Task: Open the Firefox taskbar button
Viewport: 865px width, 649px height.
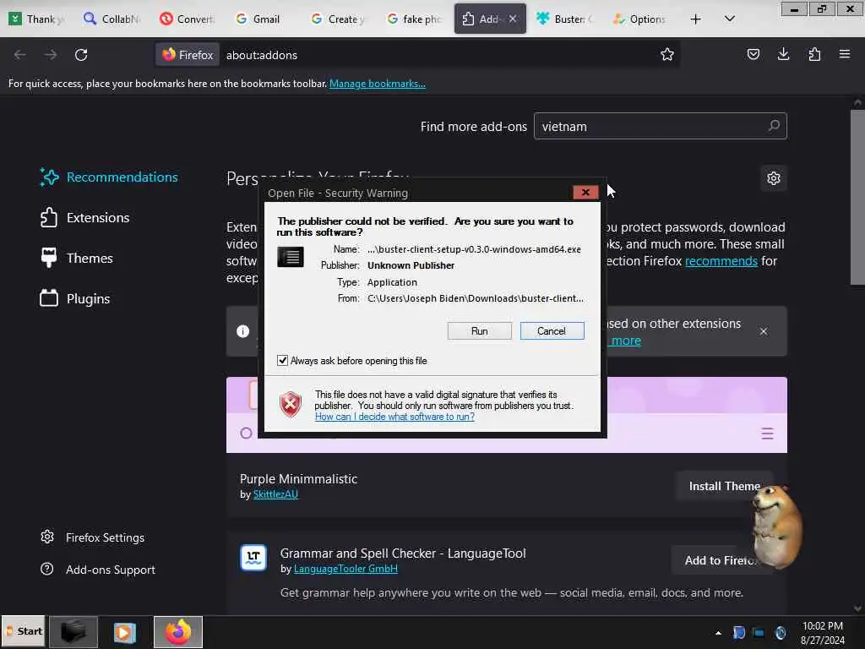Action: click(x=177, y=631)
